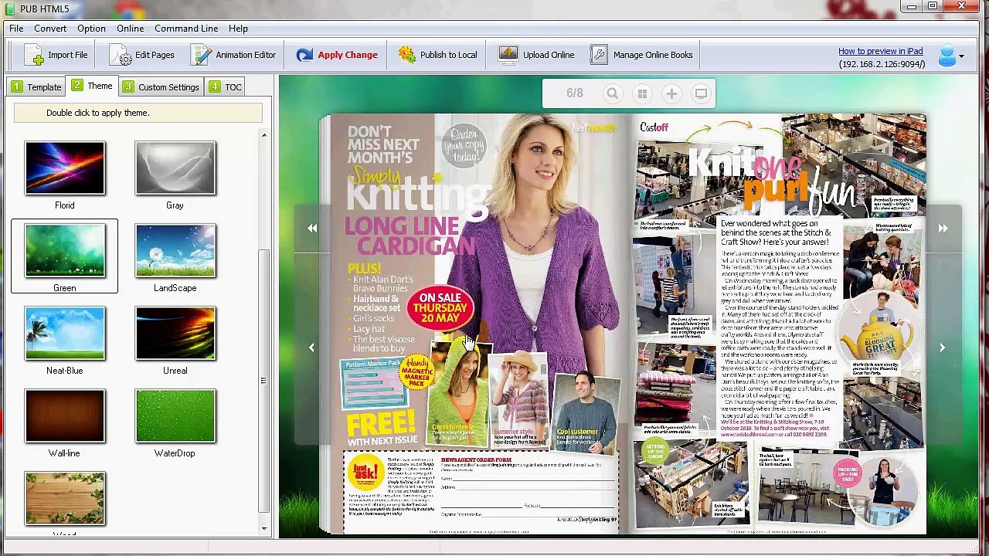Jump to the last page with double-right arrow

pyautogui.click(x=943, y=228)
